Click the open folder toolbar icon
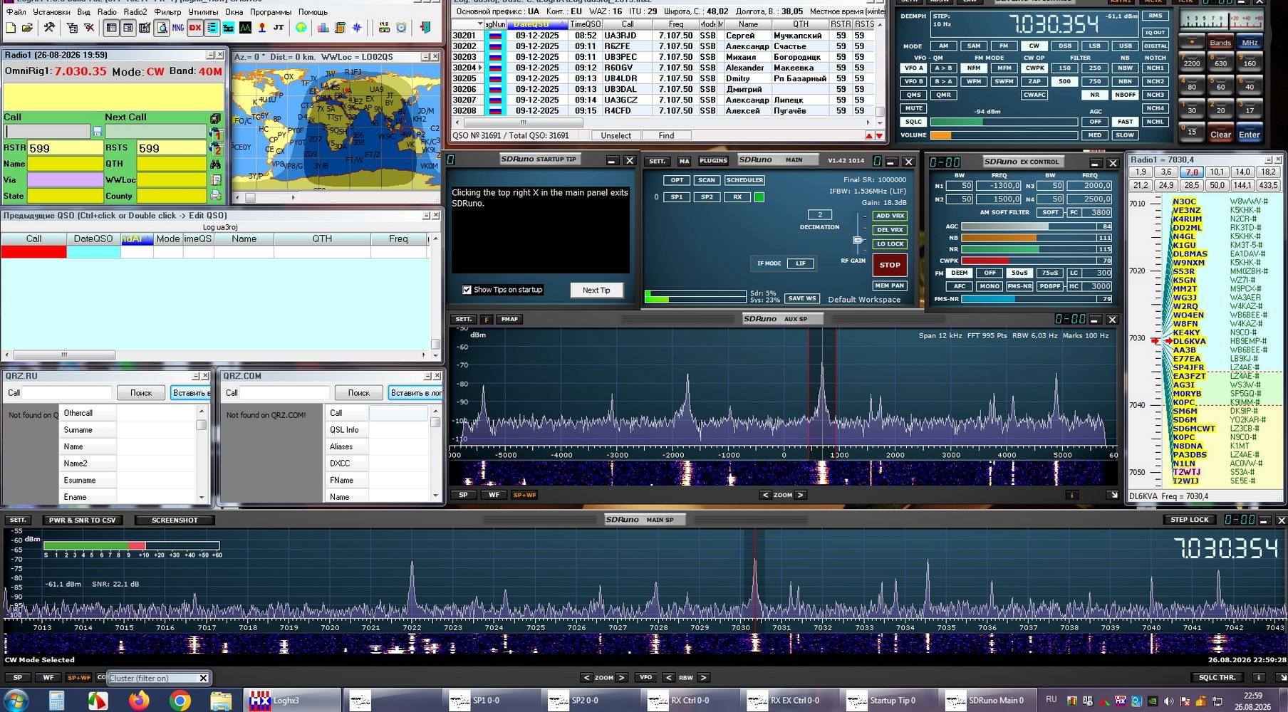 tap(27, 28)
